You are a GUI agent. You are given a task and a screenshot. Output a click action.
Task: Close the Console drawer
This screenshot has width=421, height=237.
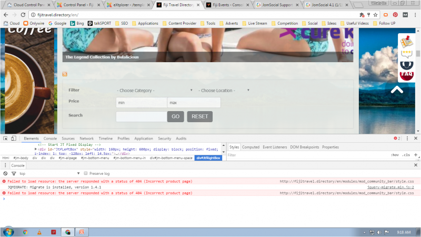pyautogui.click(x=416, y=165)
